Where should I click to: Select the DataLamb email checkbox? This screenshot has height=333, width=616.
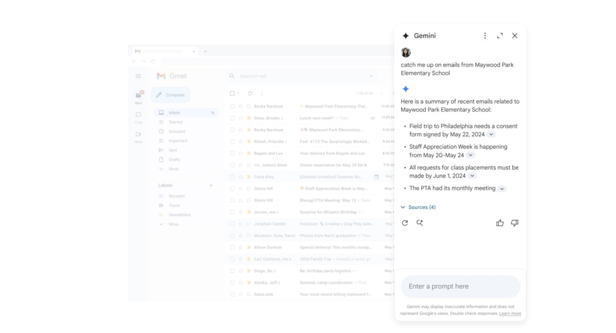tap(232, 294)
